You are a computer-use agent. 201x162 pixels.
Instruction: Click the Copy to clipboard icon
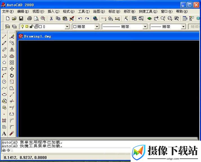[58, 18]
